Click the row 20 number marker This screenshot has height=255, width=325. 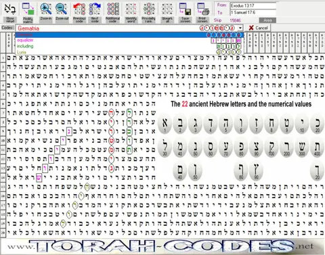click(x=3, y=233)
